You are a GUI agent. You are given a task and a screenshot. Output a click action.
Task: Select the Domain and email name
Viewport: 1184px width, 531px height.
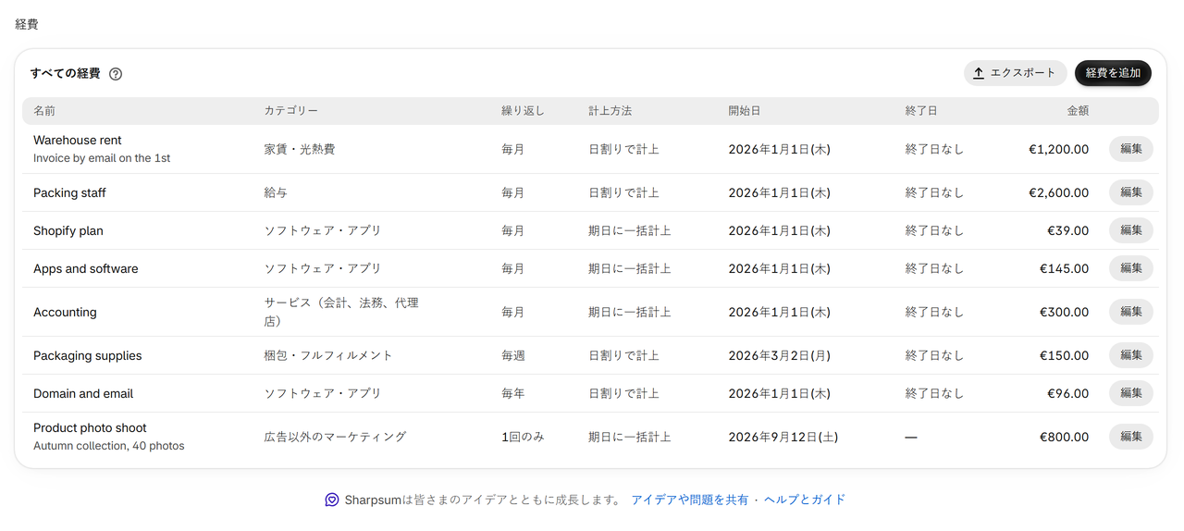[83, 394]
